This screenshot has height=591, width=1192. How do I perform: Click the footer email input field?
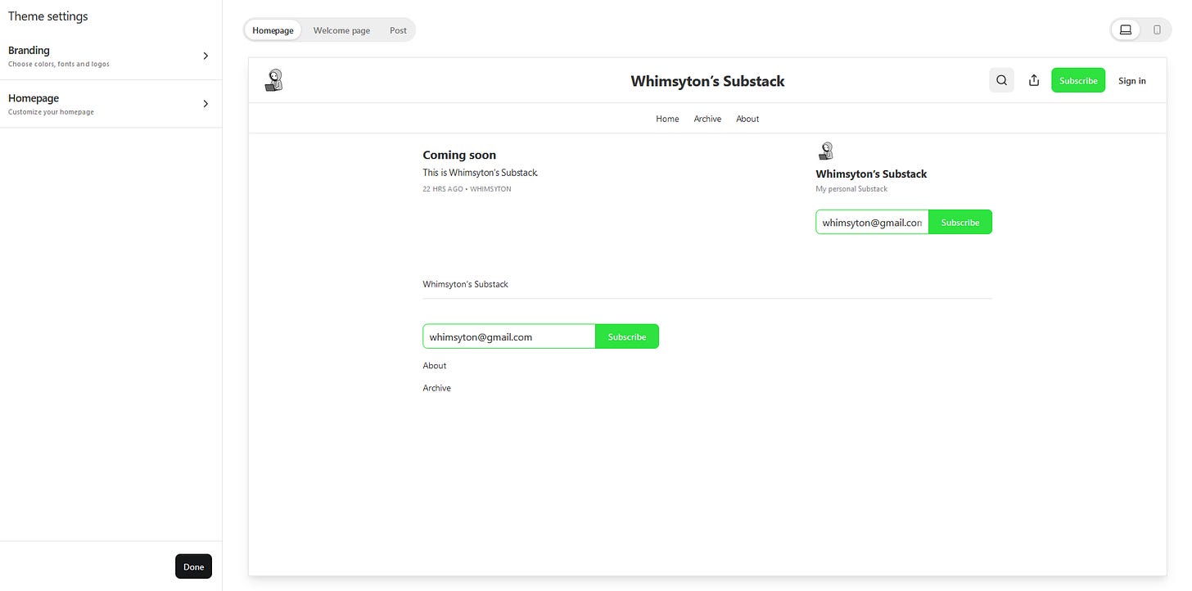tap(508, 336)
